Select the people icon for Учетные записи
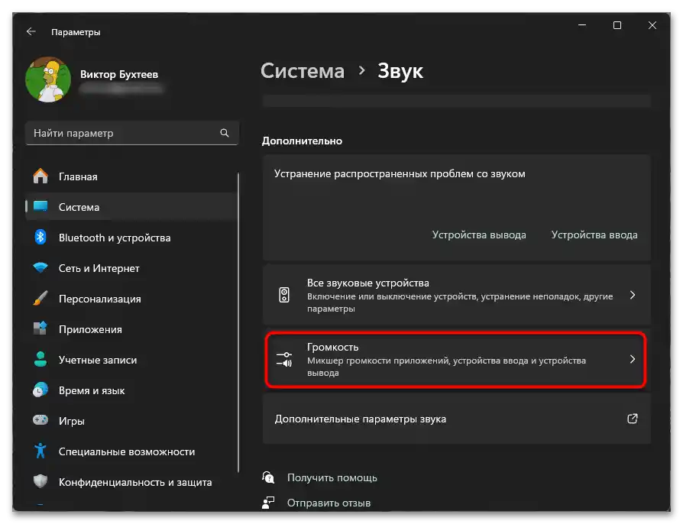Image resolution: width=683 pixels, height=524 pixels. (41, 360)
